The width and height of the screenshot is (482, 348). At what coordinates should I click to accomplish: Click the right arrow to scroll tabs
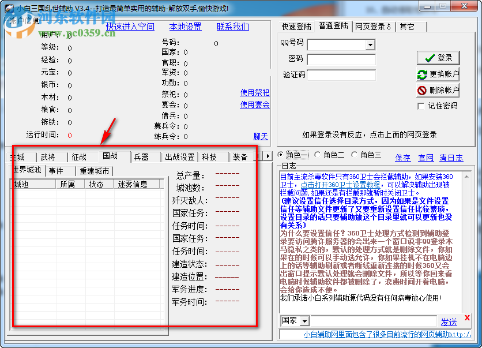coord(268,156)
